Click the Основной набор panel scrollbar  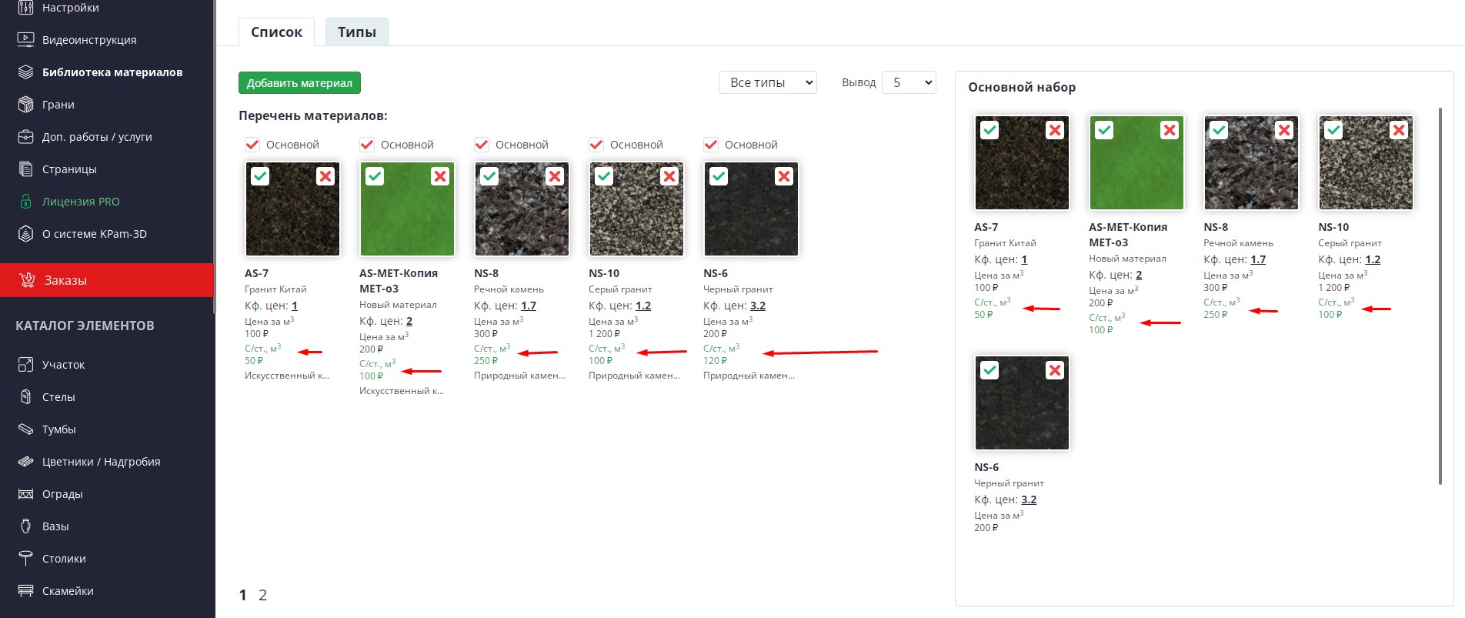pyautogui.click(x=1440, y=296)
